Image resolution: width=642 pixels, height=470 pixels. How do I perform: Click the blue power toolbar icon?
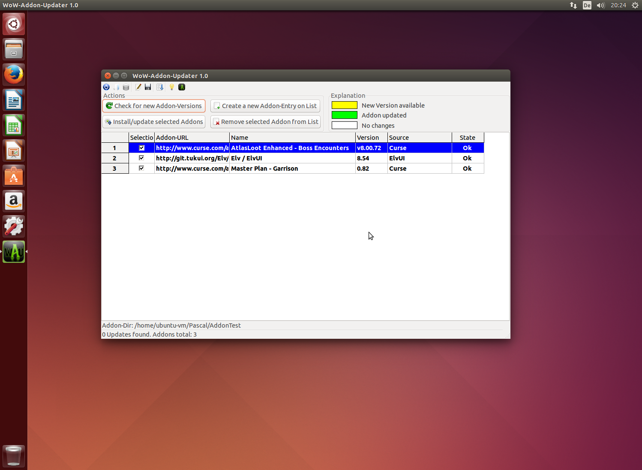pos(106,87)
